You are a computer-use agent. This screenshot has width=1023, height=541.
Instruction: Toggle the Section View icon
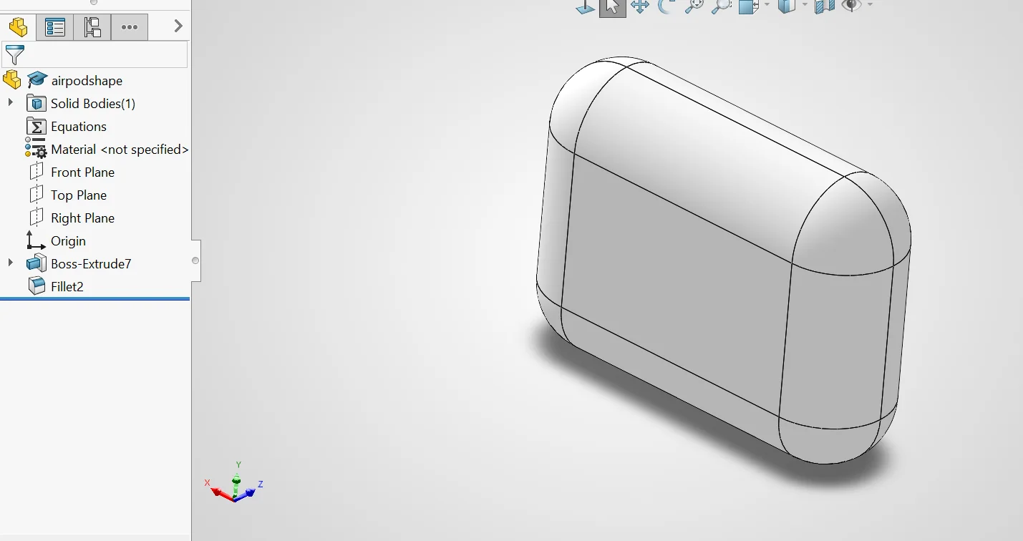(x=825, y=6)
